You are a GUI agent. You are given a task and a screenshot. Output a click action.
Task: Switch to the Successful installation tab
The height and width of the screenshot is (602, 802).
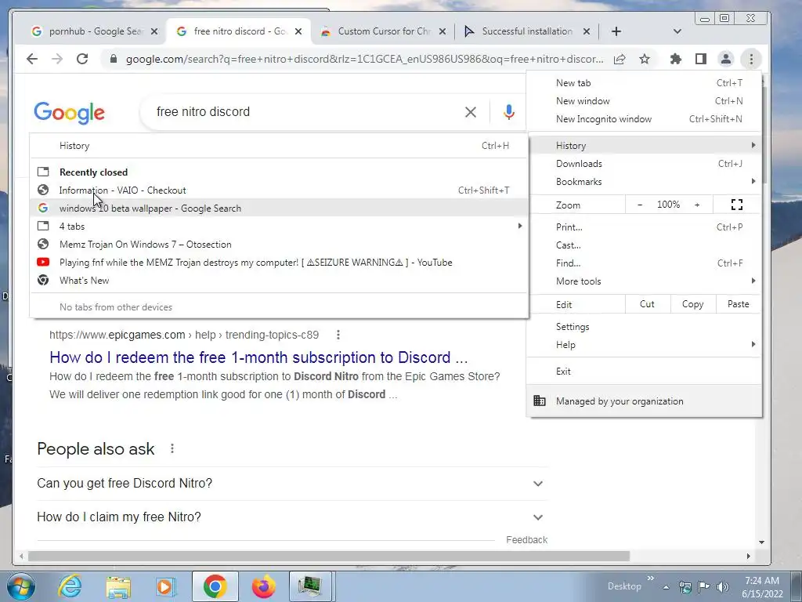click(x=527, y=31)
